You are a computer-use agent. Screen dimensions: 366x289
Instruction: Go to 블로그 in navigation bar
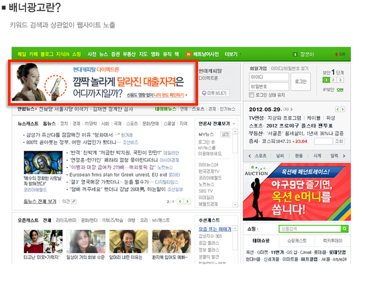[47, 54]
